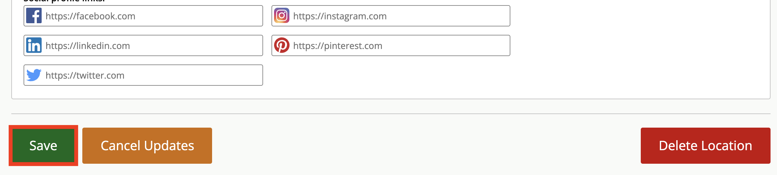This screenshot has height=175, width=777.
Task: Save the location changes
Action: 43,146
